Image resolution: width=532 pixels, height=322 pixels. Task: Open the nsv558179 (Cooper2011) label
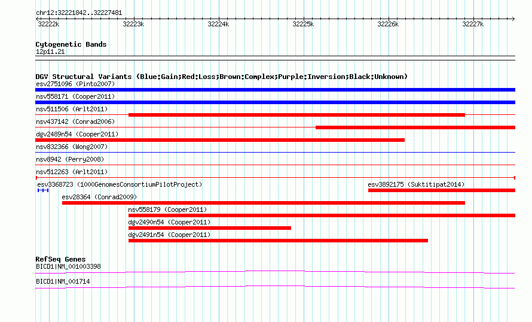click(167, 209)
